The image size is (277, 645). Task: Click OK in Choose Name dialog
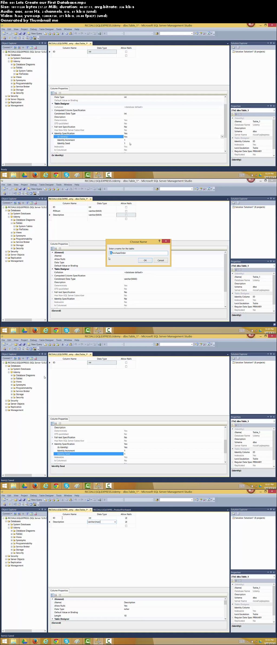145,260
